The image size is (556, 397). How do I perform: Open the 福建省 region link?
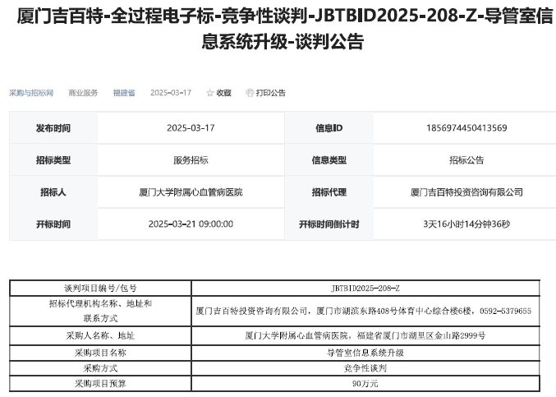124,93
